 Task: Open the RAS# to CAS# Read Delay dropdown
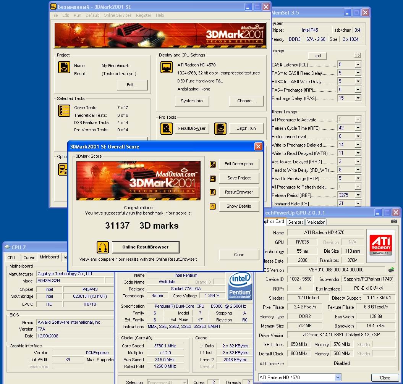[x=358, y=73]
